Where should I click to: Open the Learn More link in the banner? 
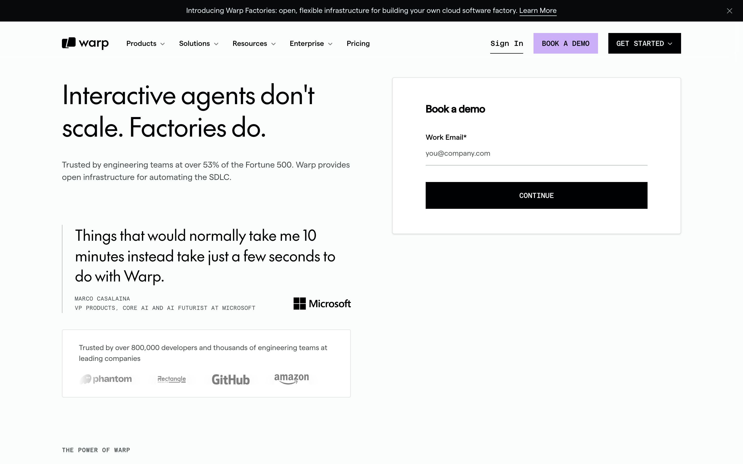coord(538,11)
